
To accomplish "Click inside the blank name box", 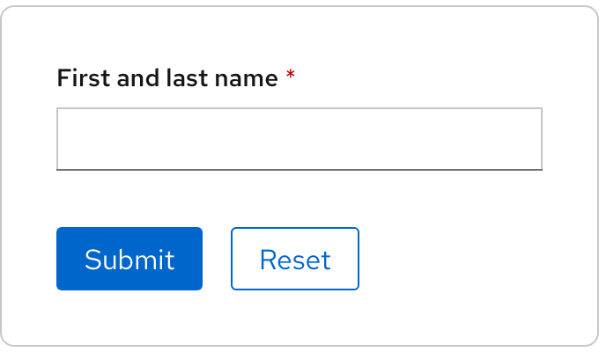I will [x=299, y=139].
